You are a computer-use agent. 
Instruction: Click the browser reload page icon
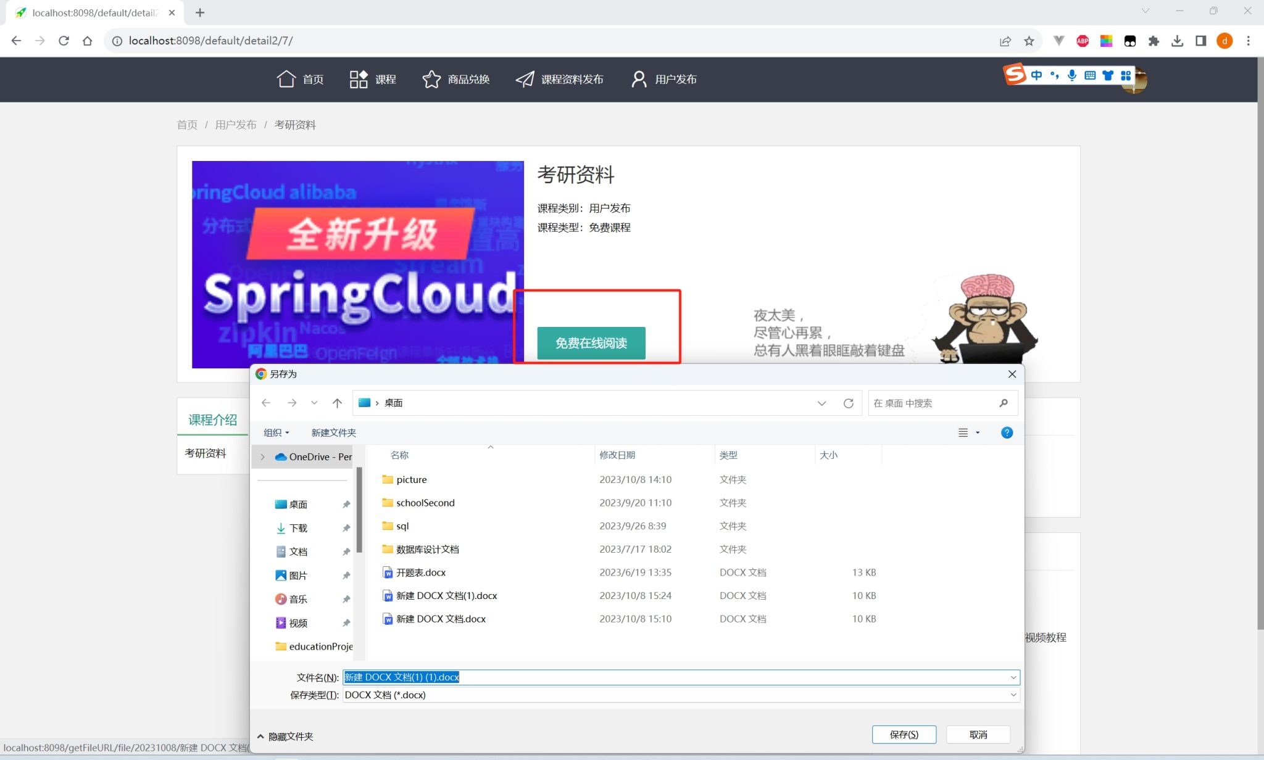(x=64, y=41)
